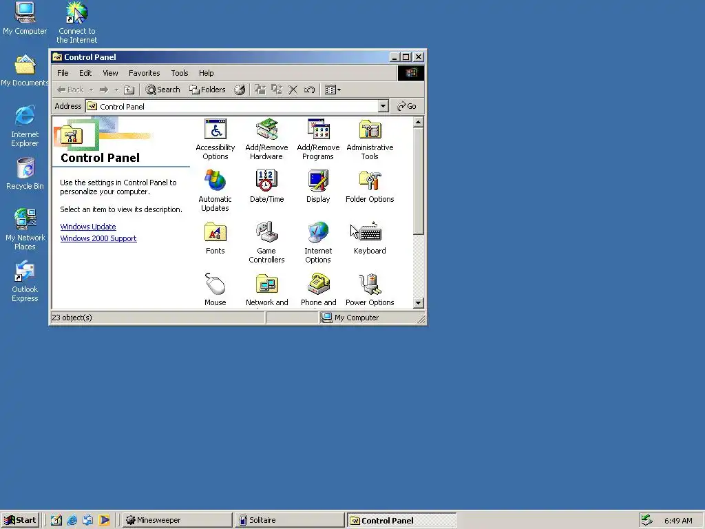Expand the Address bar dropdown arrow
This screenshot has height=529, width=705.
(x=383, y=106)
